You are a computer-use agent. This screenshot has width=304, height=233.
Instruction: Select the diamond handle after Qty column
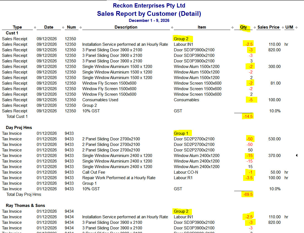[255, 27]
